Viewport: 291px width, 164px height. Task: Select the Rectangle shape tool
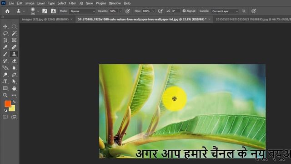pos(5,88)
